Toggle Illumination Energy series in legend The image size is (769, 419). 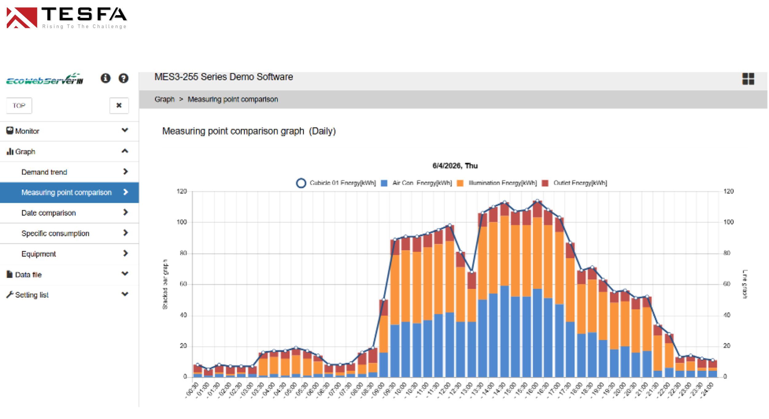(x=497, y=183)
